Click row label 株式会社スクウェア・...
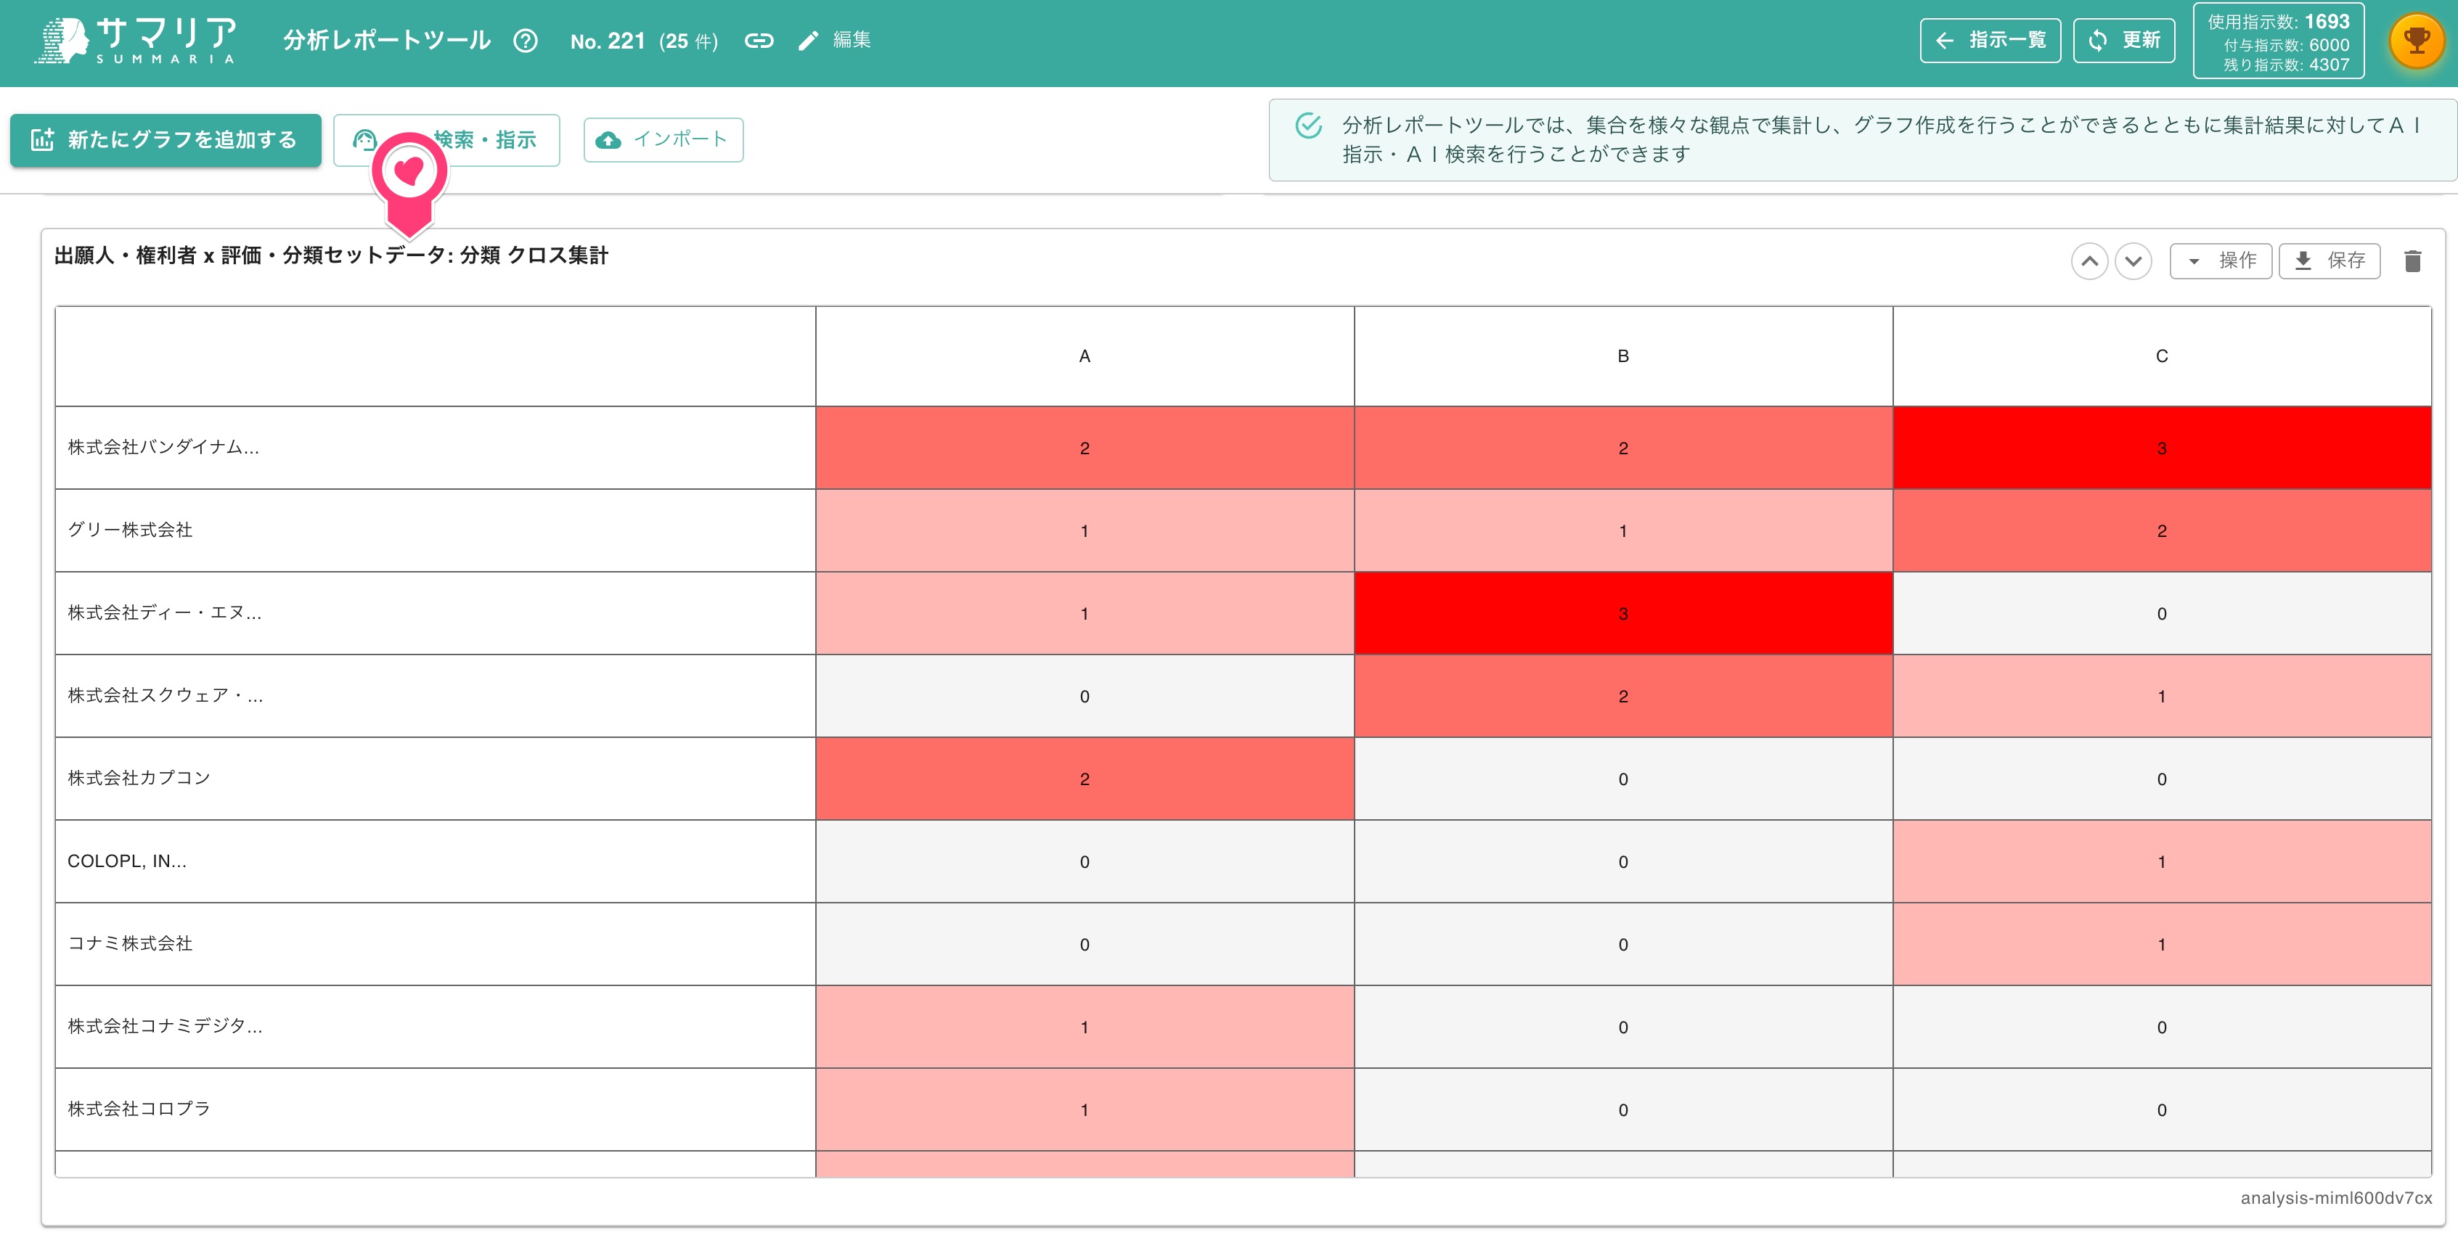This screenshot has height=1235, width=2458. (165, 696)
